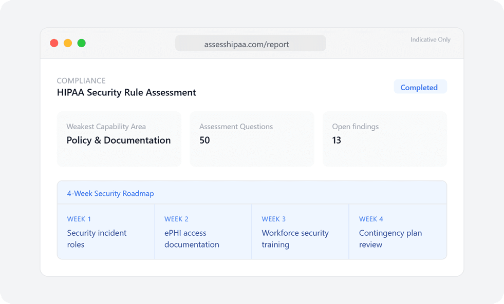Select Week 4 Contingency plan review
504x304 pixels.
tap(398, 232)
